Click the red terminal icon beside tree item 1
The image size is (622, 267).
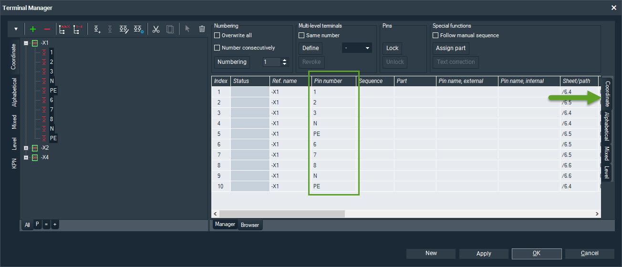44,52
